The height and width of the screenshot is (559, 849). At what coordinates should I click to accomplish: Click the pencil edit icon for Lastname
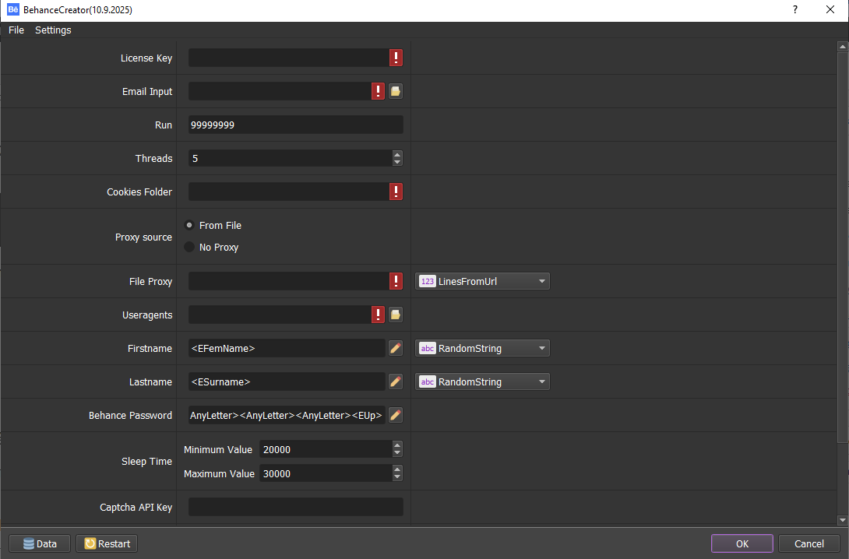point(396,381)
